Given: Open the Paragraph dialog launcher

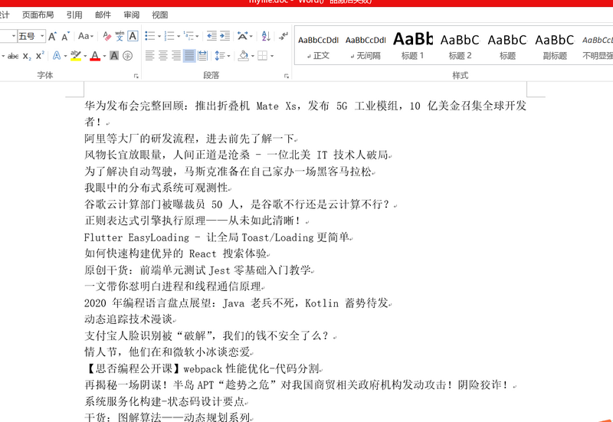Looking at the screenshot, I should point(287,76).
